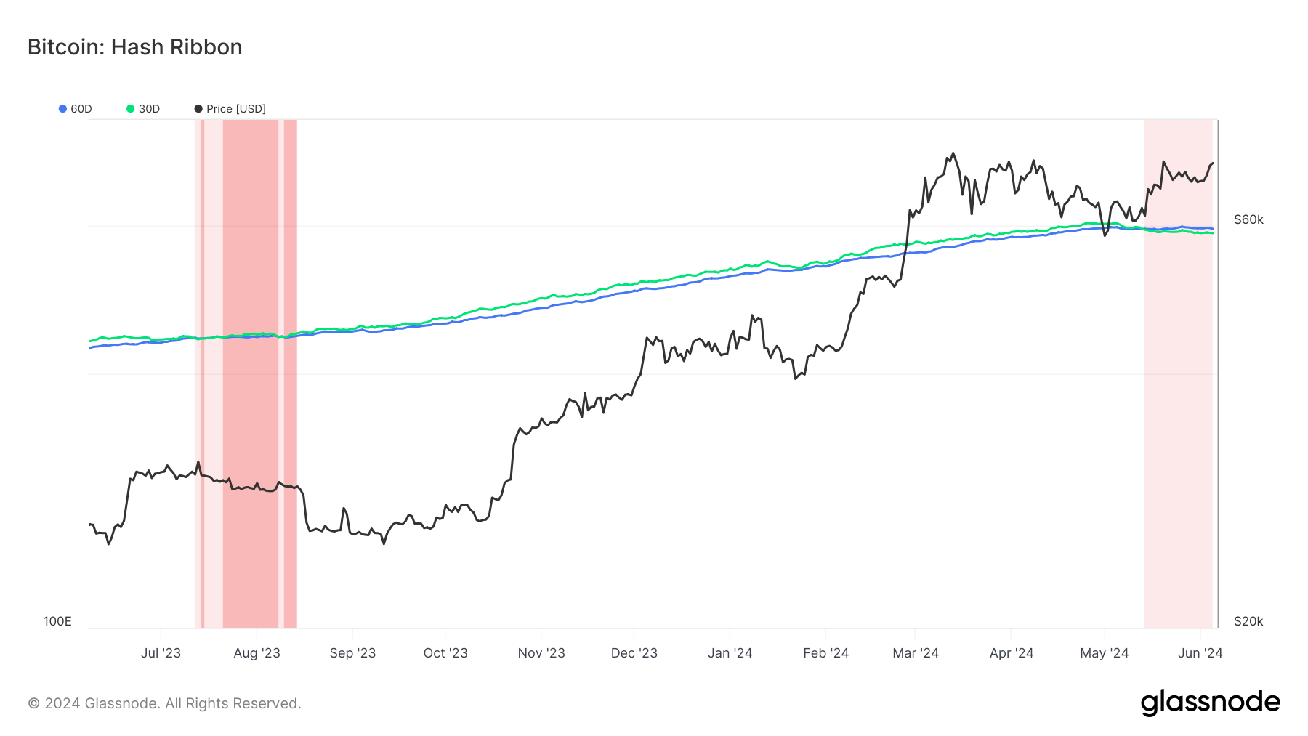Click the 100E hash rate axis label
The height and width of the screenshot is (736, 1308).
coord(57,621)
